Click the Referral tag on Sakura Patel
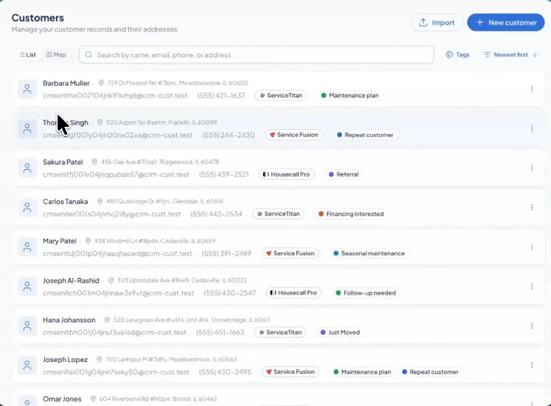This screenshot has height=406, width=551. (x=343, y=174)
